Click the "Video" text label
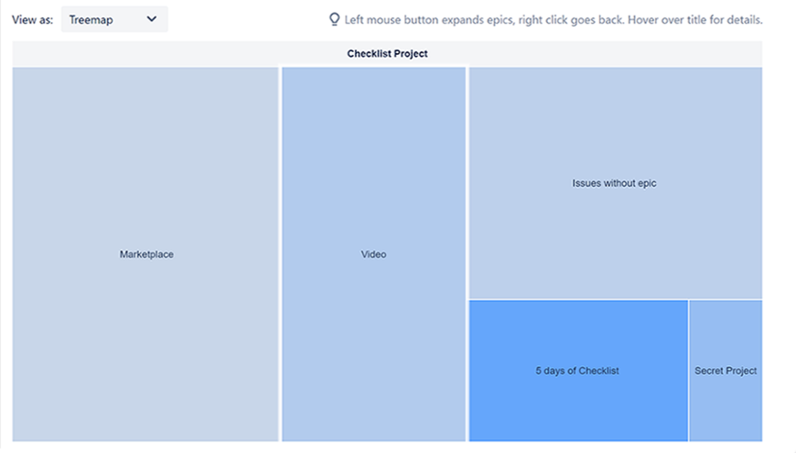The height and width of the screenshot is (453, 796). [x=373, y=254]
